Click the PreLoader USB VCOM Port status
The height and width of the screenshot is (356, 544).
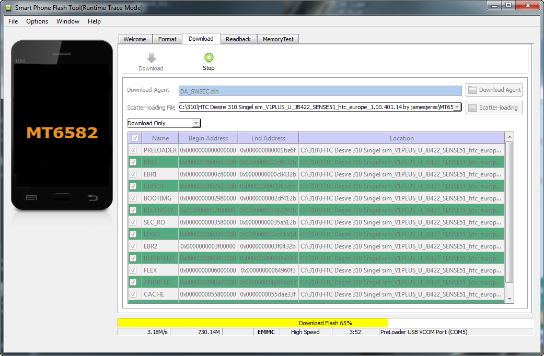click(456, 332)
